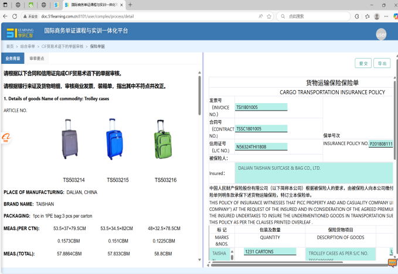Open the 综合审单 breadcrumb link
Screen dimensions: 398x274
(x=27, y=46)
